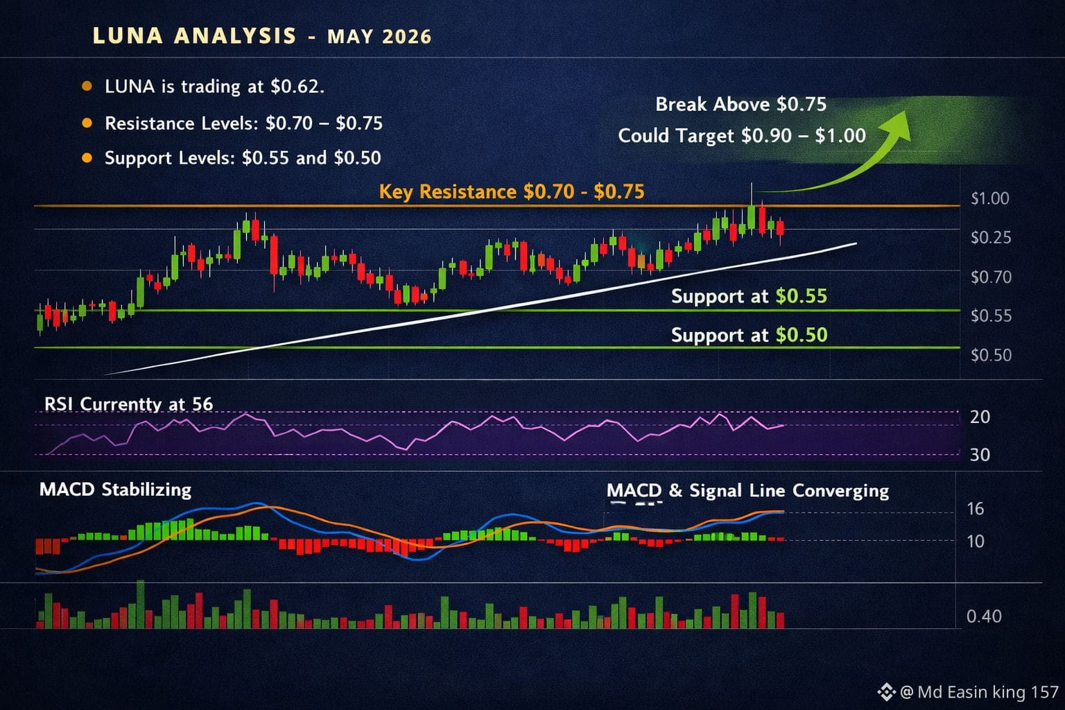The width and height of the screenshot is (1065, 710).
Task: Click the 'Support at $0.50' label
Action: pyautogui.click(x=749, y=335)
